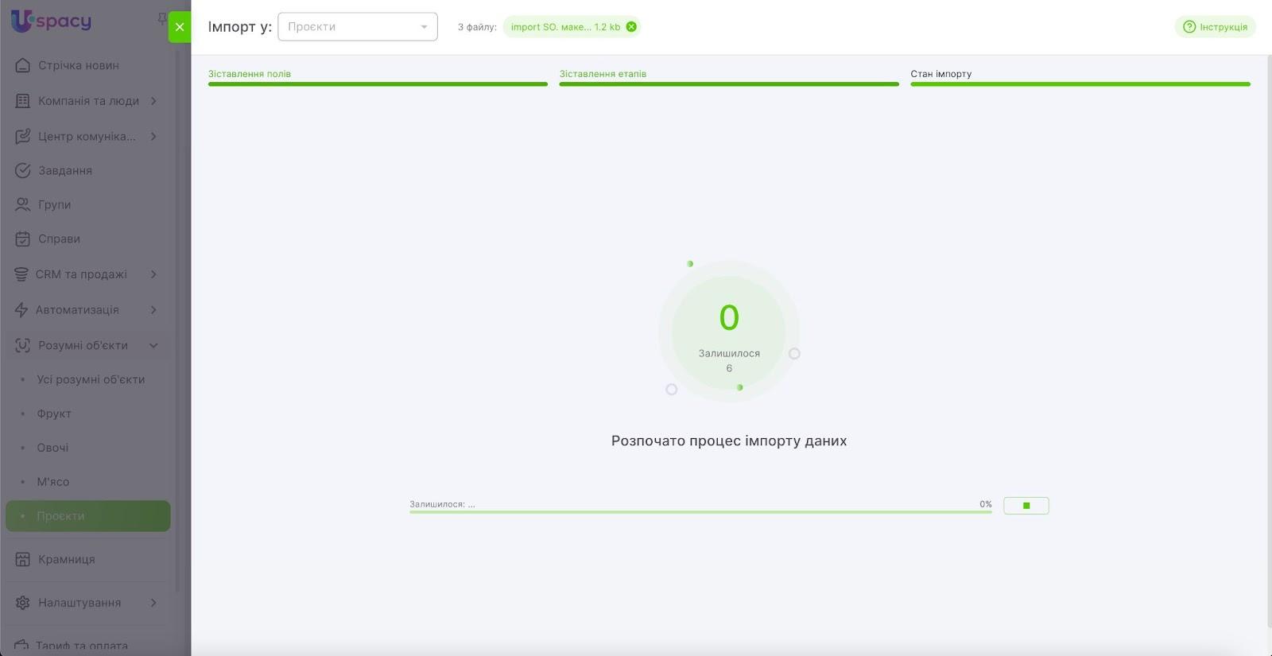Viewport: 1272px width, 656px height.
Task: Open the Імпорт у Проєкти dropdown
Action: click(x=358, y=27)
